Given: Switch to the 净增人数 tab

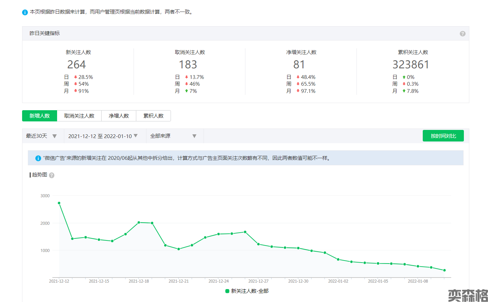Looking at the screenshot, I should point(119,116).
